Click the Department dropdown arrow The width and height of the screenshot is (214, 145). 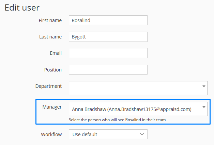click(x=204, y=86)
